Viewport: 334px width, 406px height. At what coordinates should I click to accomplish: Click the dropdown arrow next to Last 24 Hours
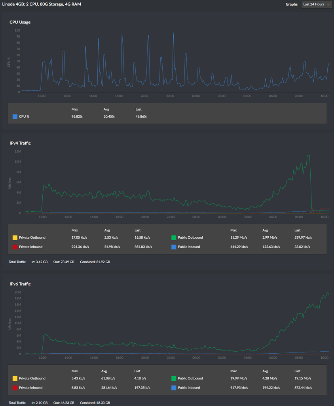[x=328, y=4]
